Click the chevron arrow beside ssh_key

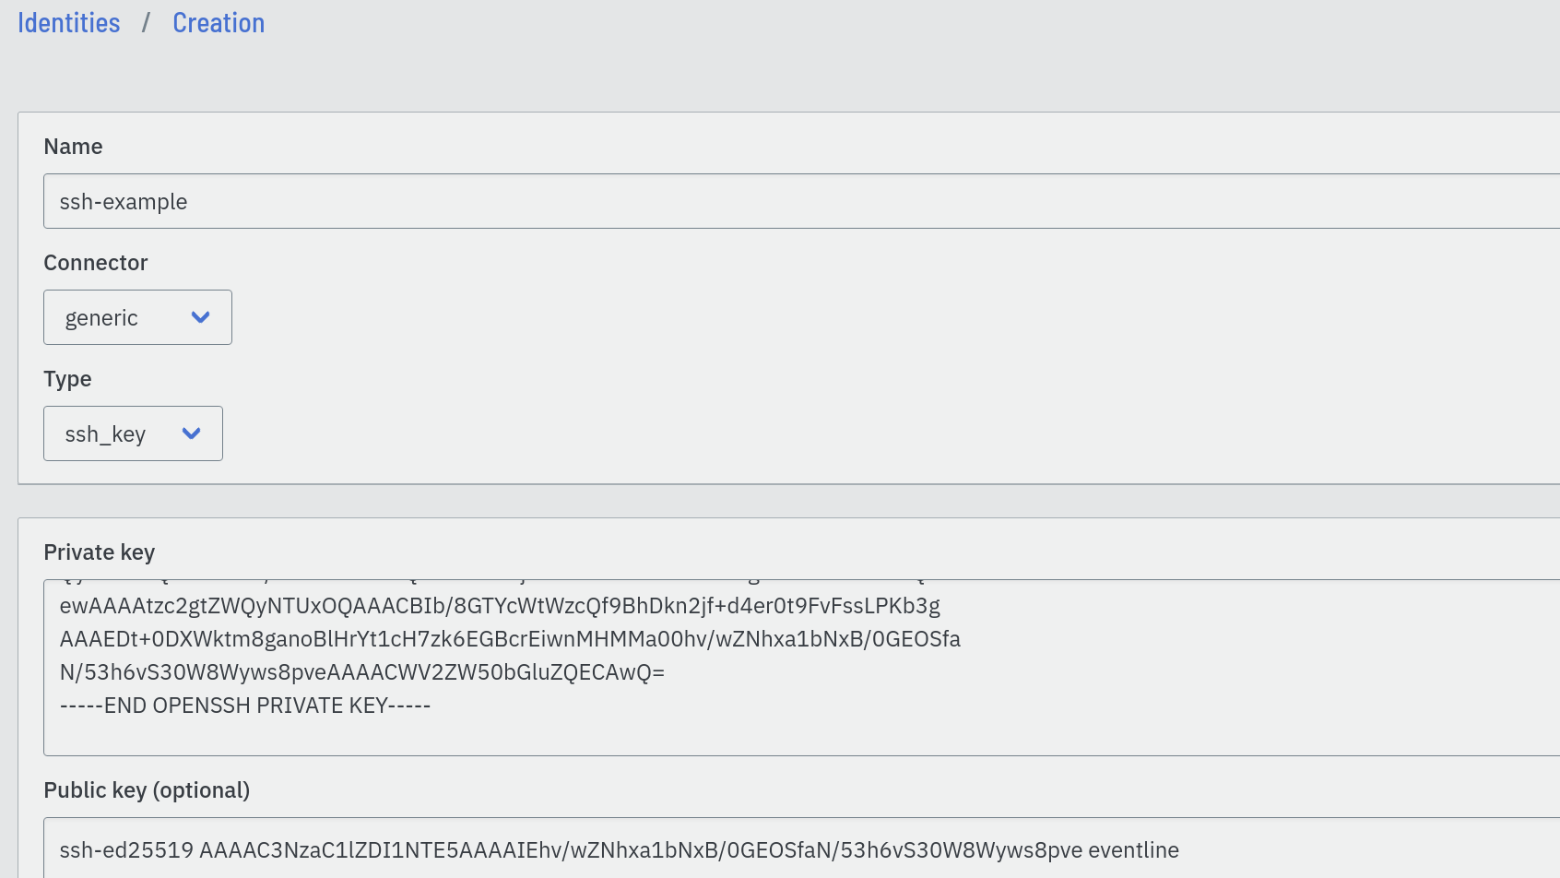(x=191, y=433)
